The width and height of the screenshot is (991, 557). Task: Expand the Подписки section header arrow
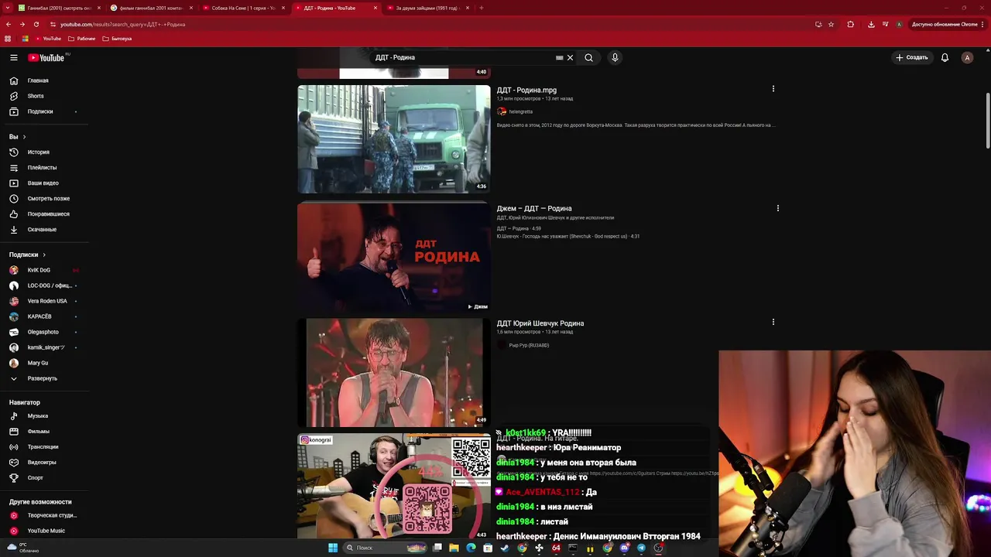coord(44,255)
